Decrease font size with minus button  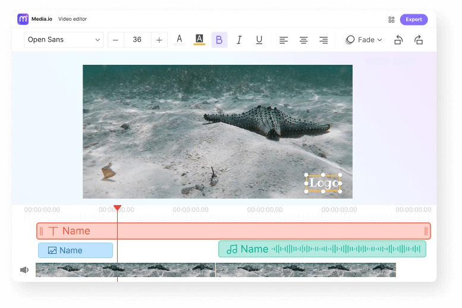coord(115,40)
